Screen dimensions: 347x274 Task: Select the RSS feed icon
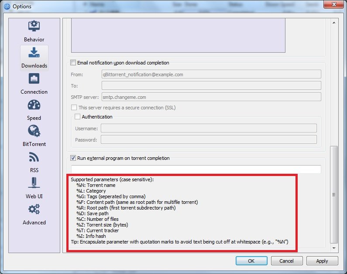[34, 157]
